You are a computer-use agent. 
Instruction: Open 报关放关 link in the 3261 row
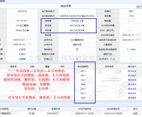pos(132,80)
